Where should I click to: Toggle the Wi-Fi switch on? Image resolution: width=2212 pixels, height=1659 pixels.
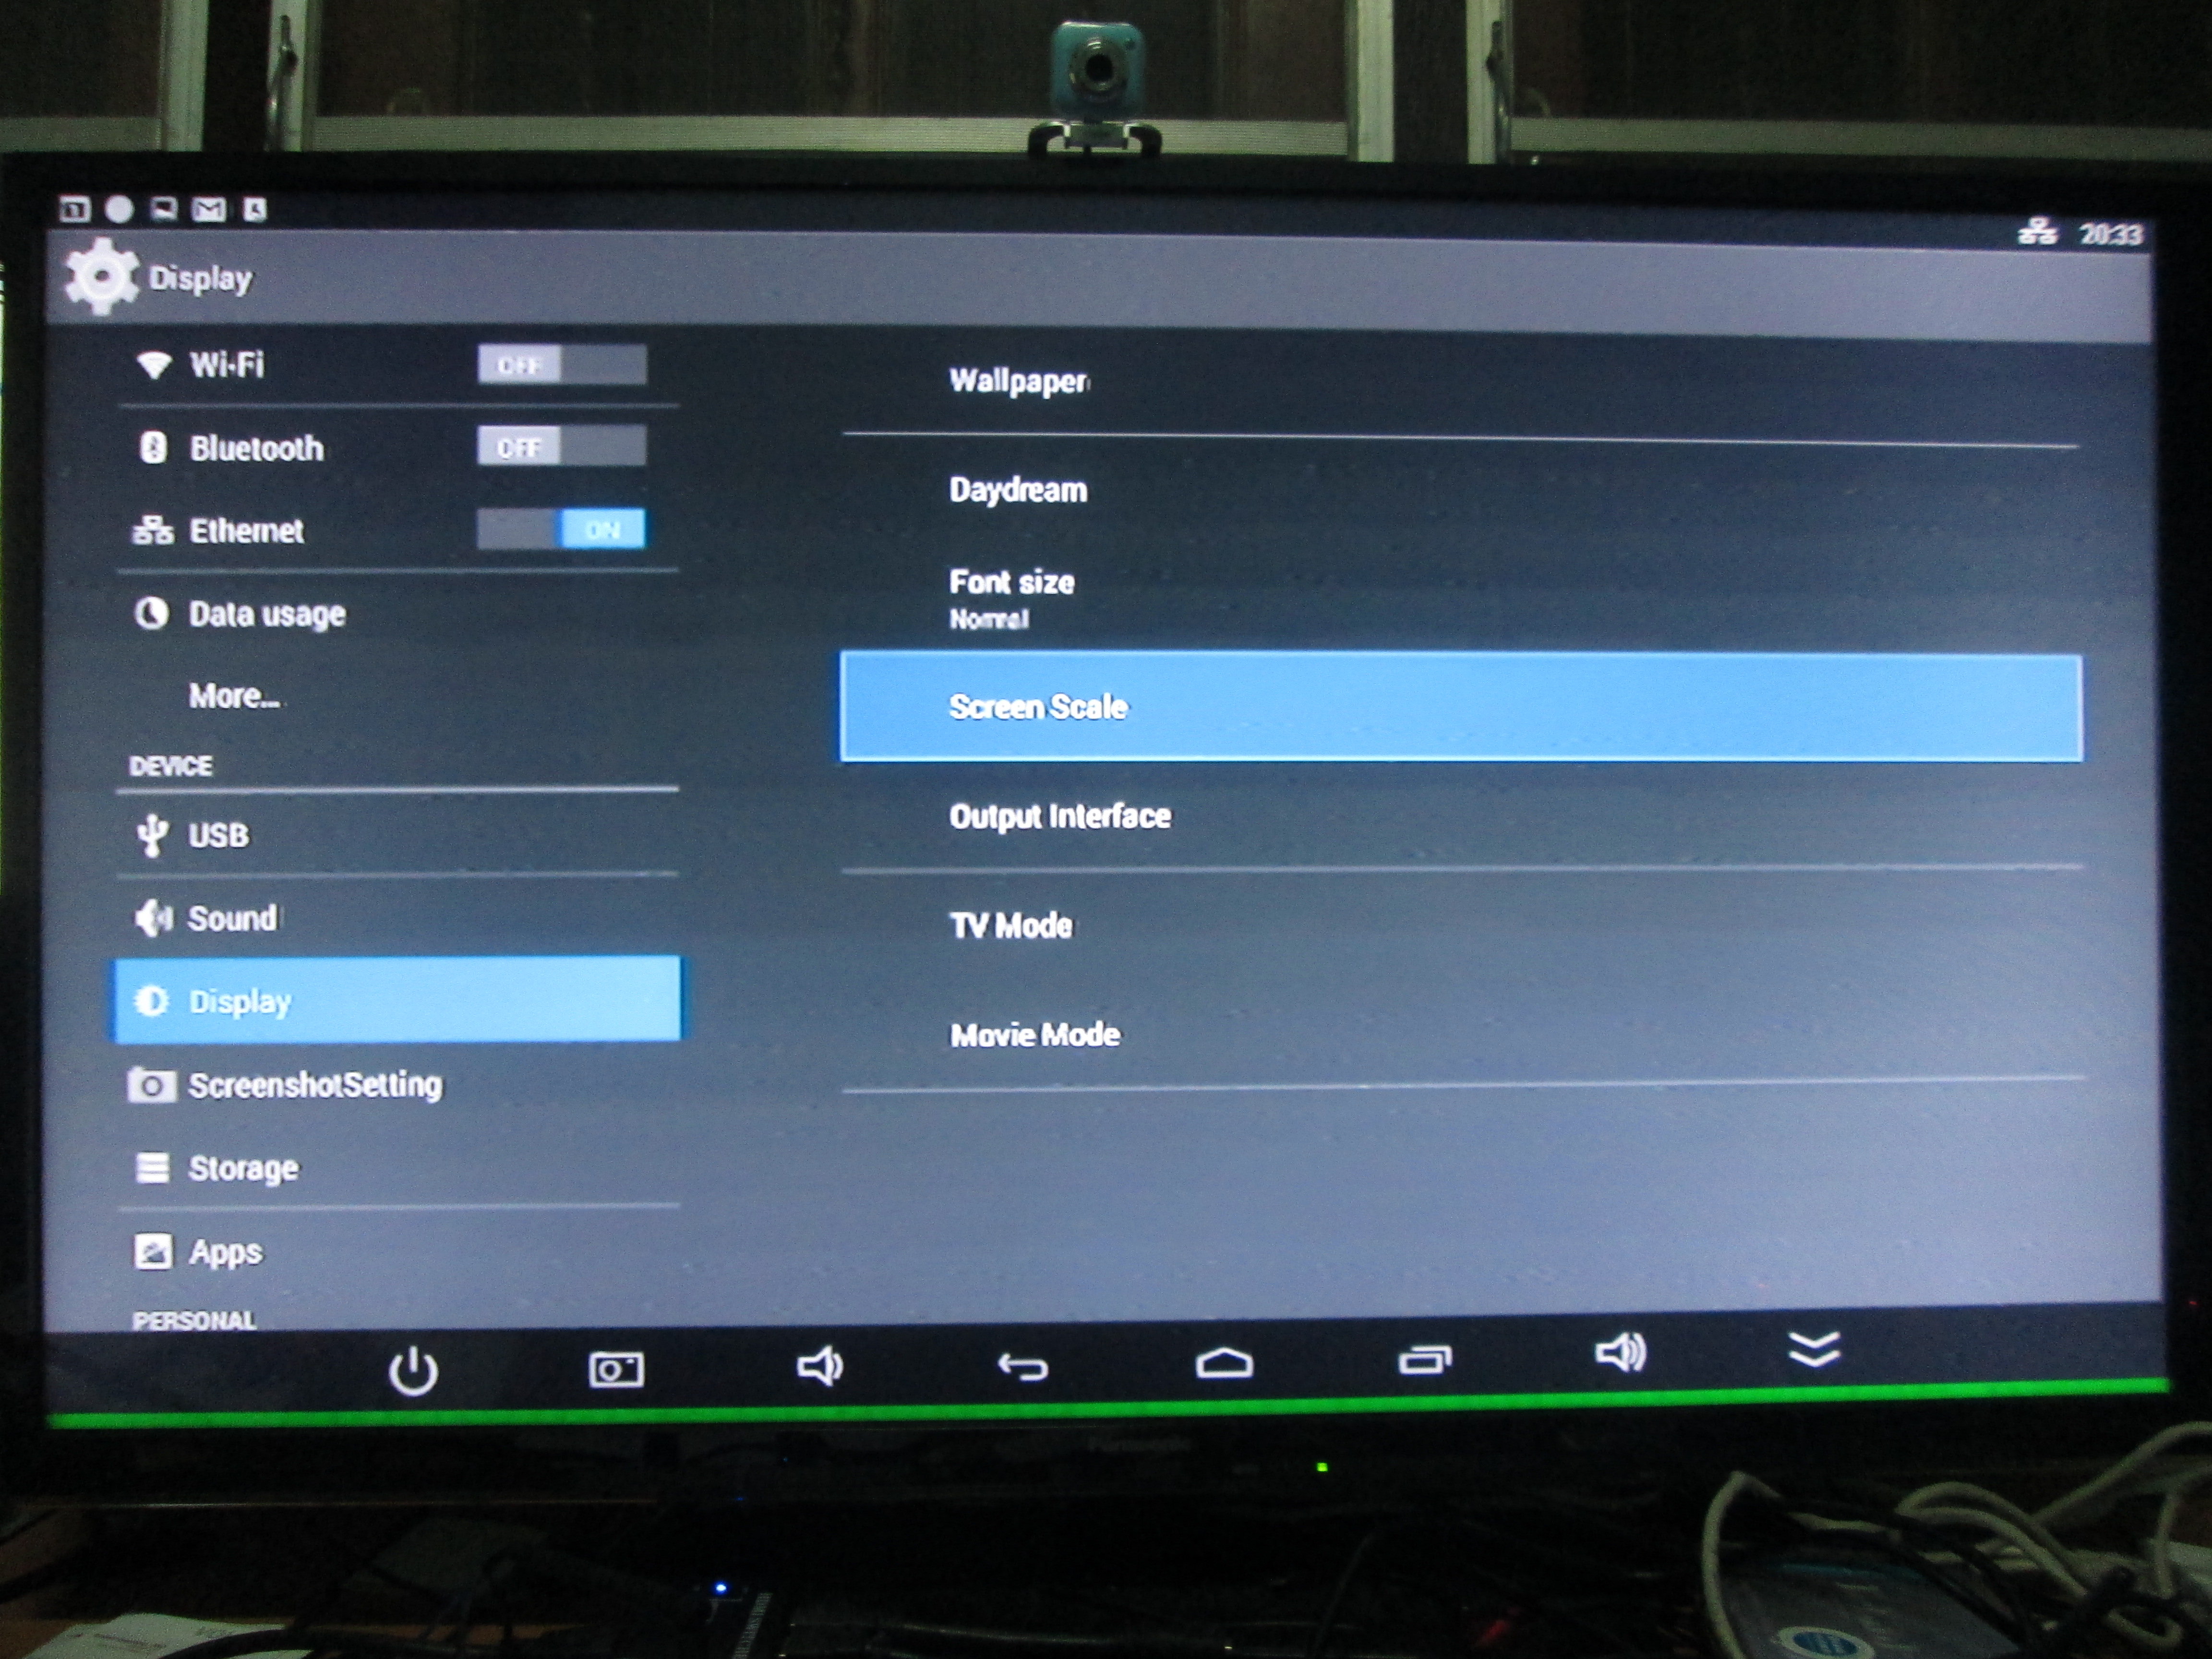(x=562, y=365)
